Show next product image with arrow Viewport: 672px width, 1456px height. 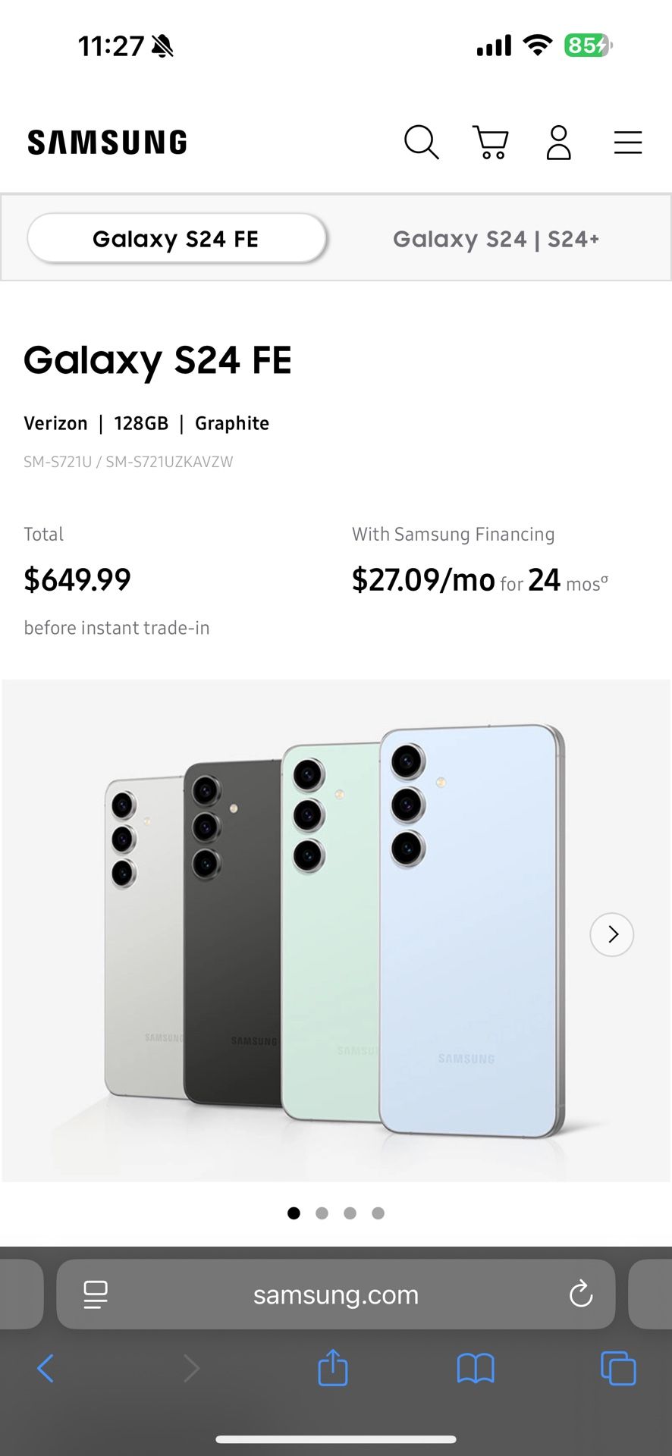612,934
